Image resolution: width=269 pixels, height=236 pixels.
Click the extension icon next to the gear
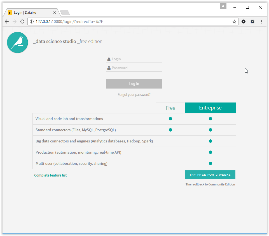pos(252,22)
